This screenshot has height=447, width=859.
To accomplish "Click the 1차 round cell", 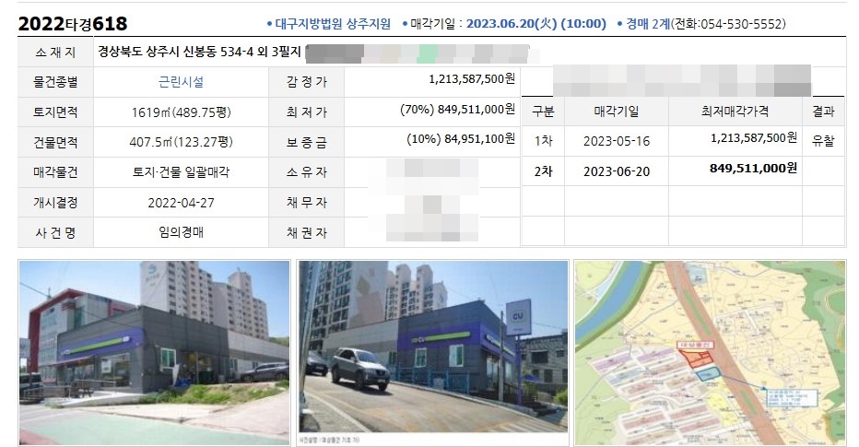I will tap(543, 141).
